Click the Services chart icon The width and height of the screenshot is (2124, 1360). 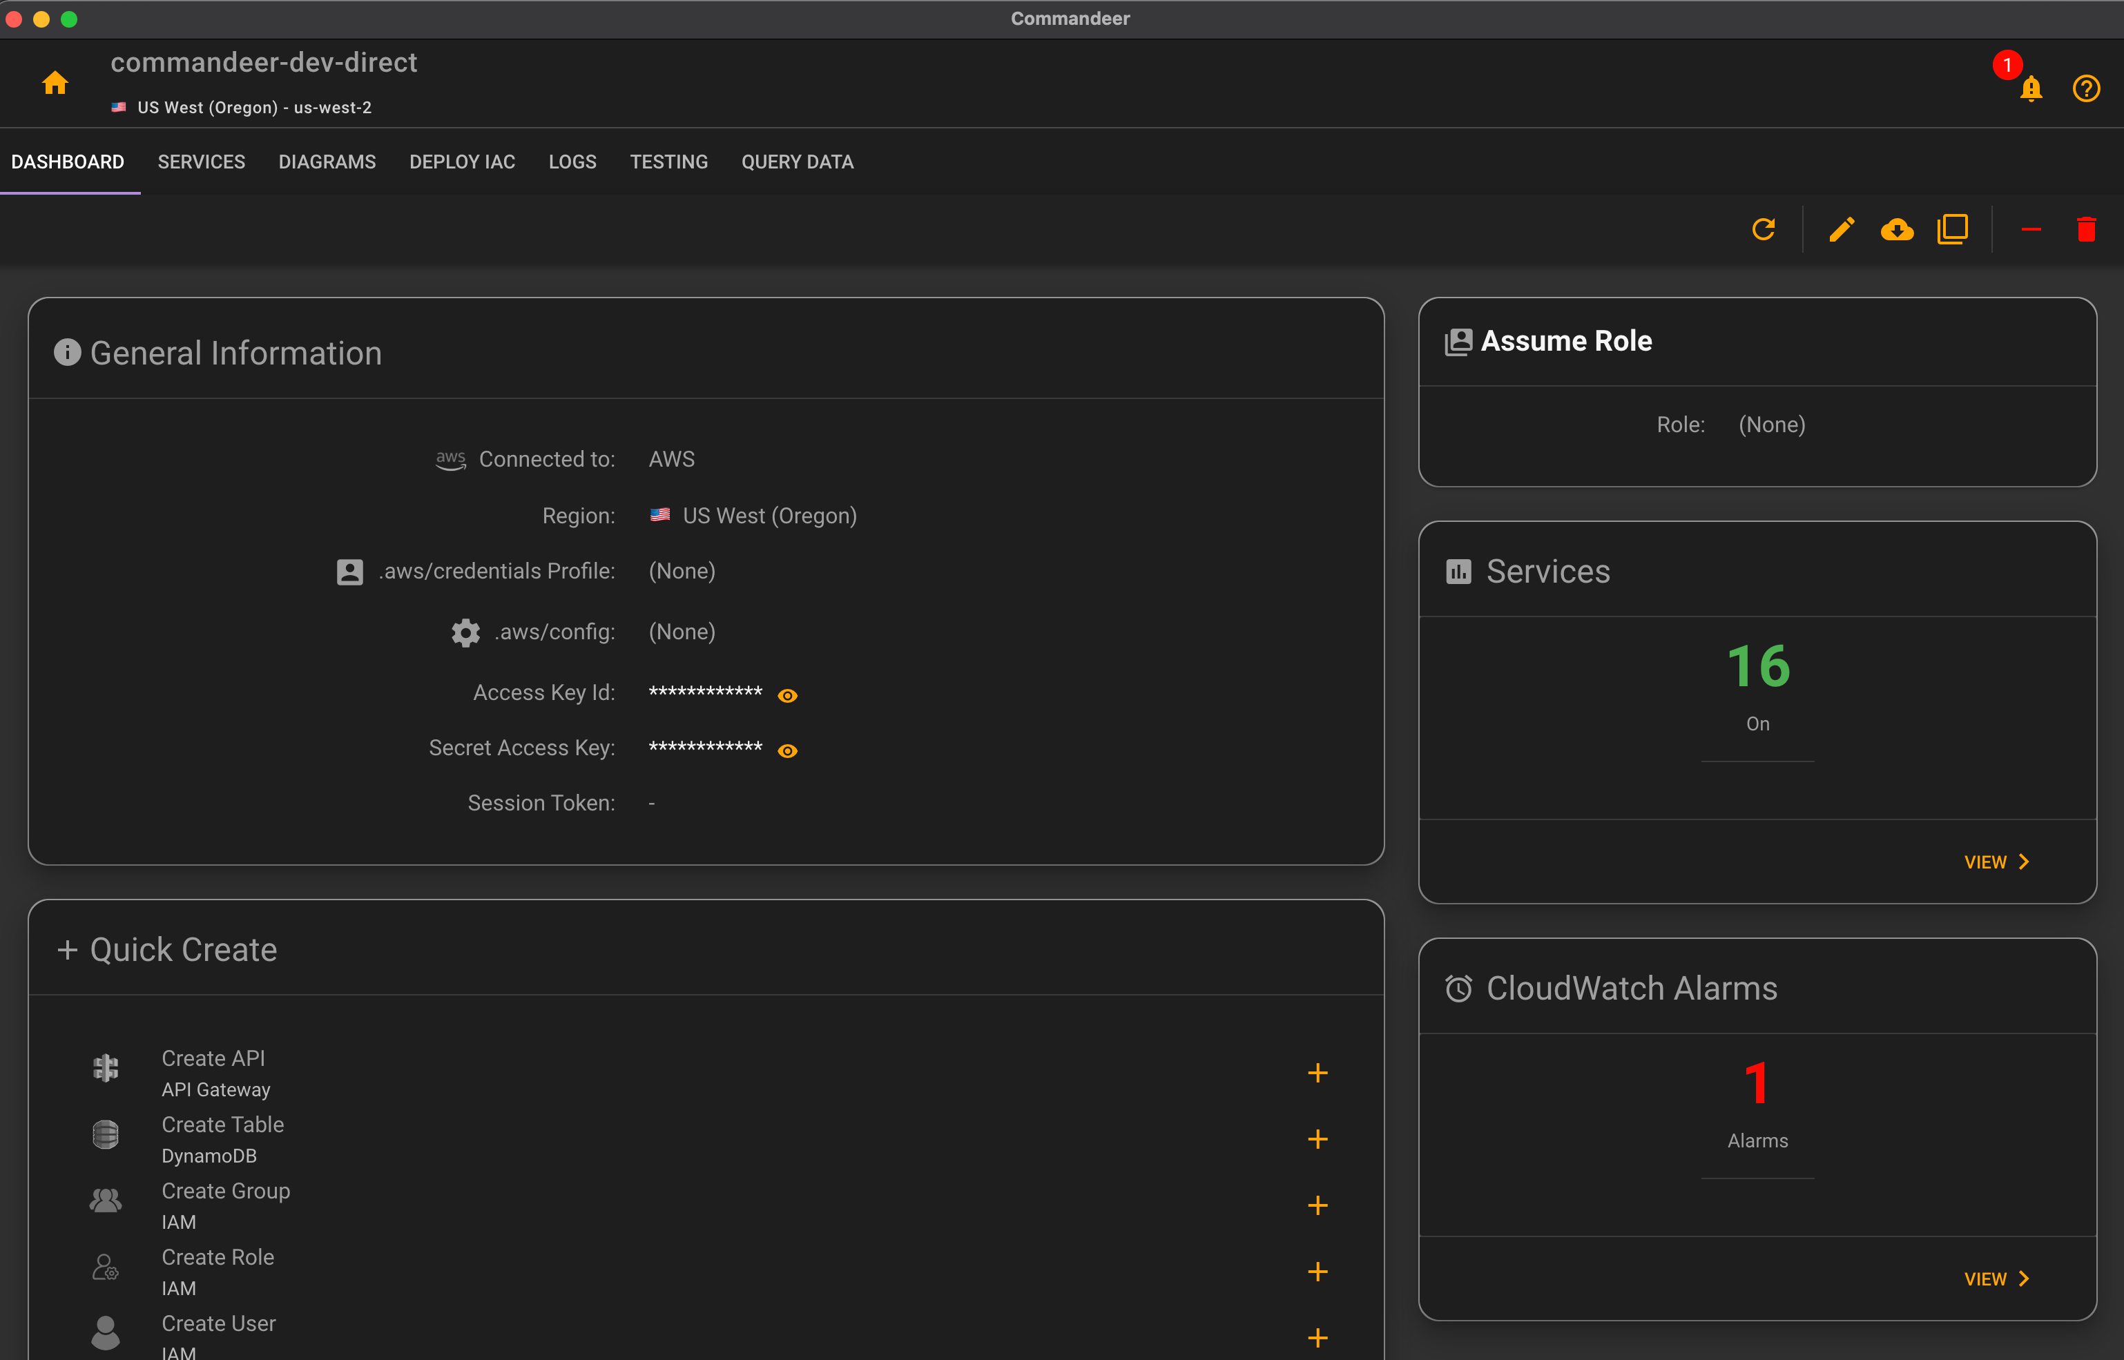point(1458,572)
